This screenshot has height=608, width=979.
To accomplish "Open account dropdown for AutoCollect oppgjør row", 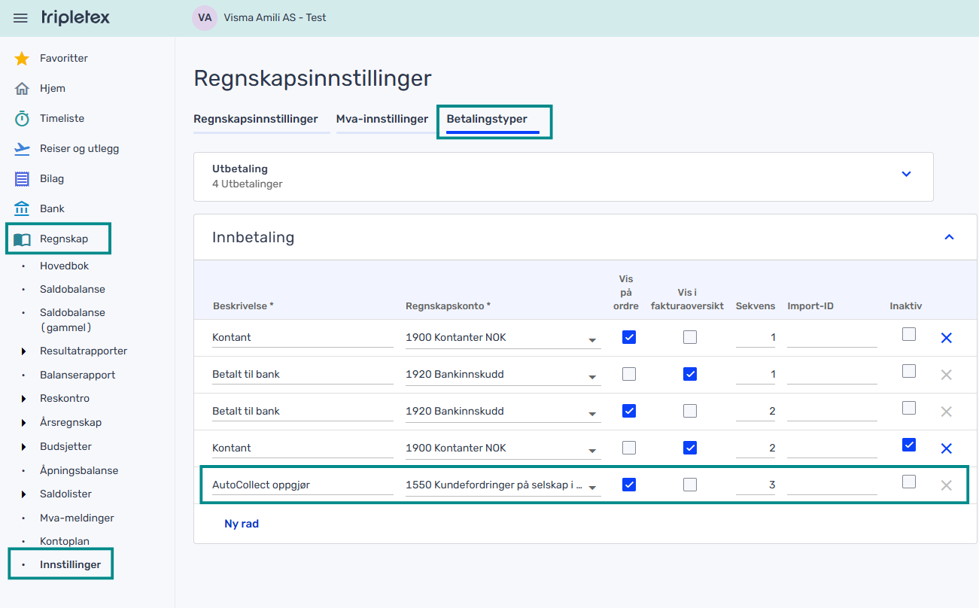I will point(593,487).
